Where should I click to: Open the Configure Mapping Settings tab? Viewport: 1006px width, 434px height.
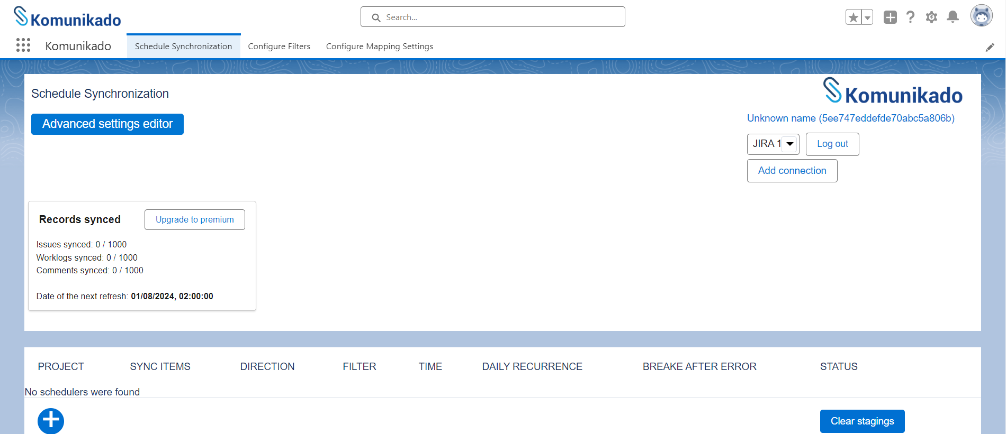pyautogui.click(x=380, y=46)
